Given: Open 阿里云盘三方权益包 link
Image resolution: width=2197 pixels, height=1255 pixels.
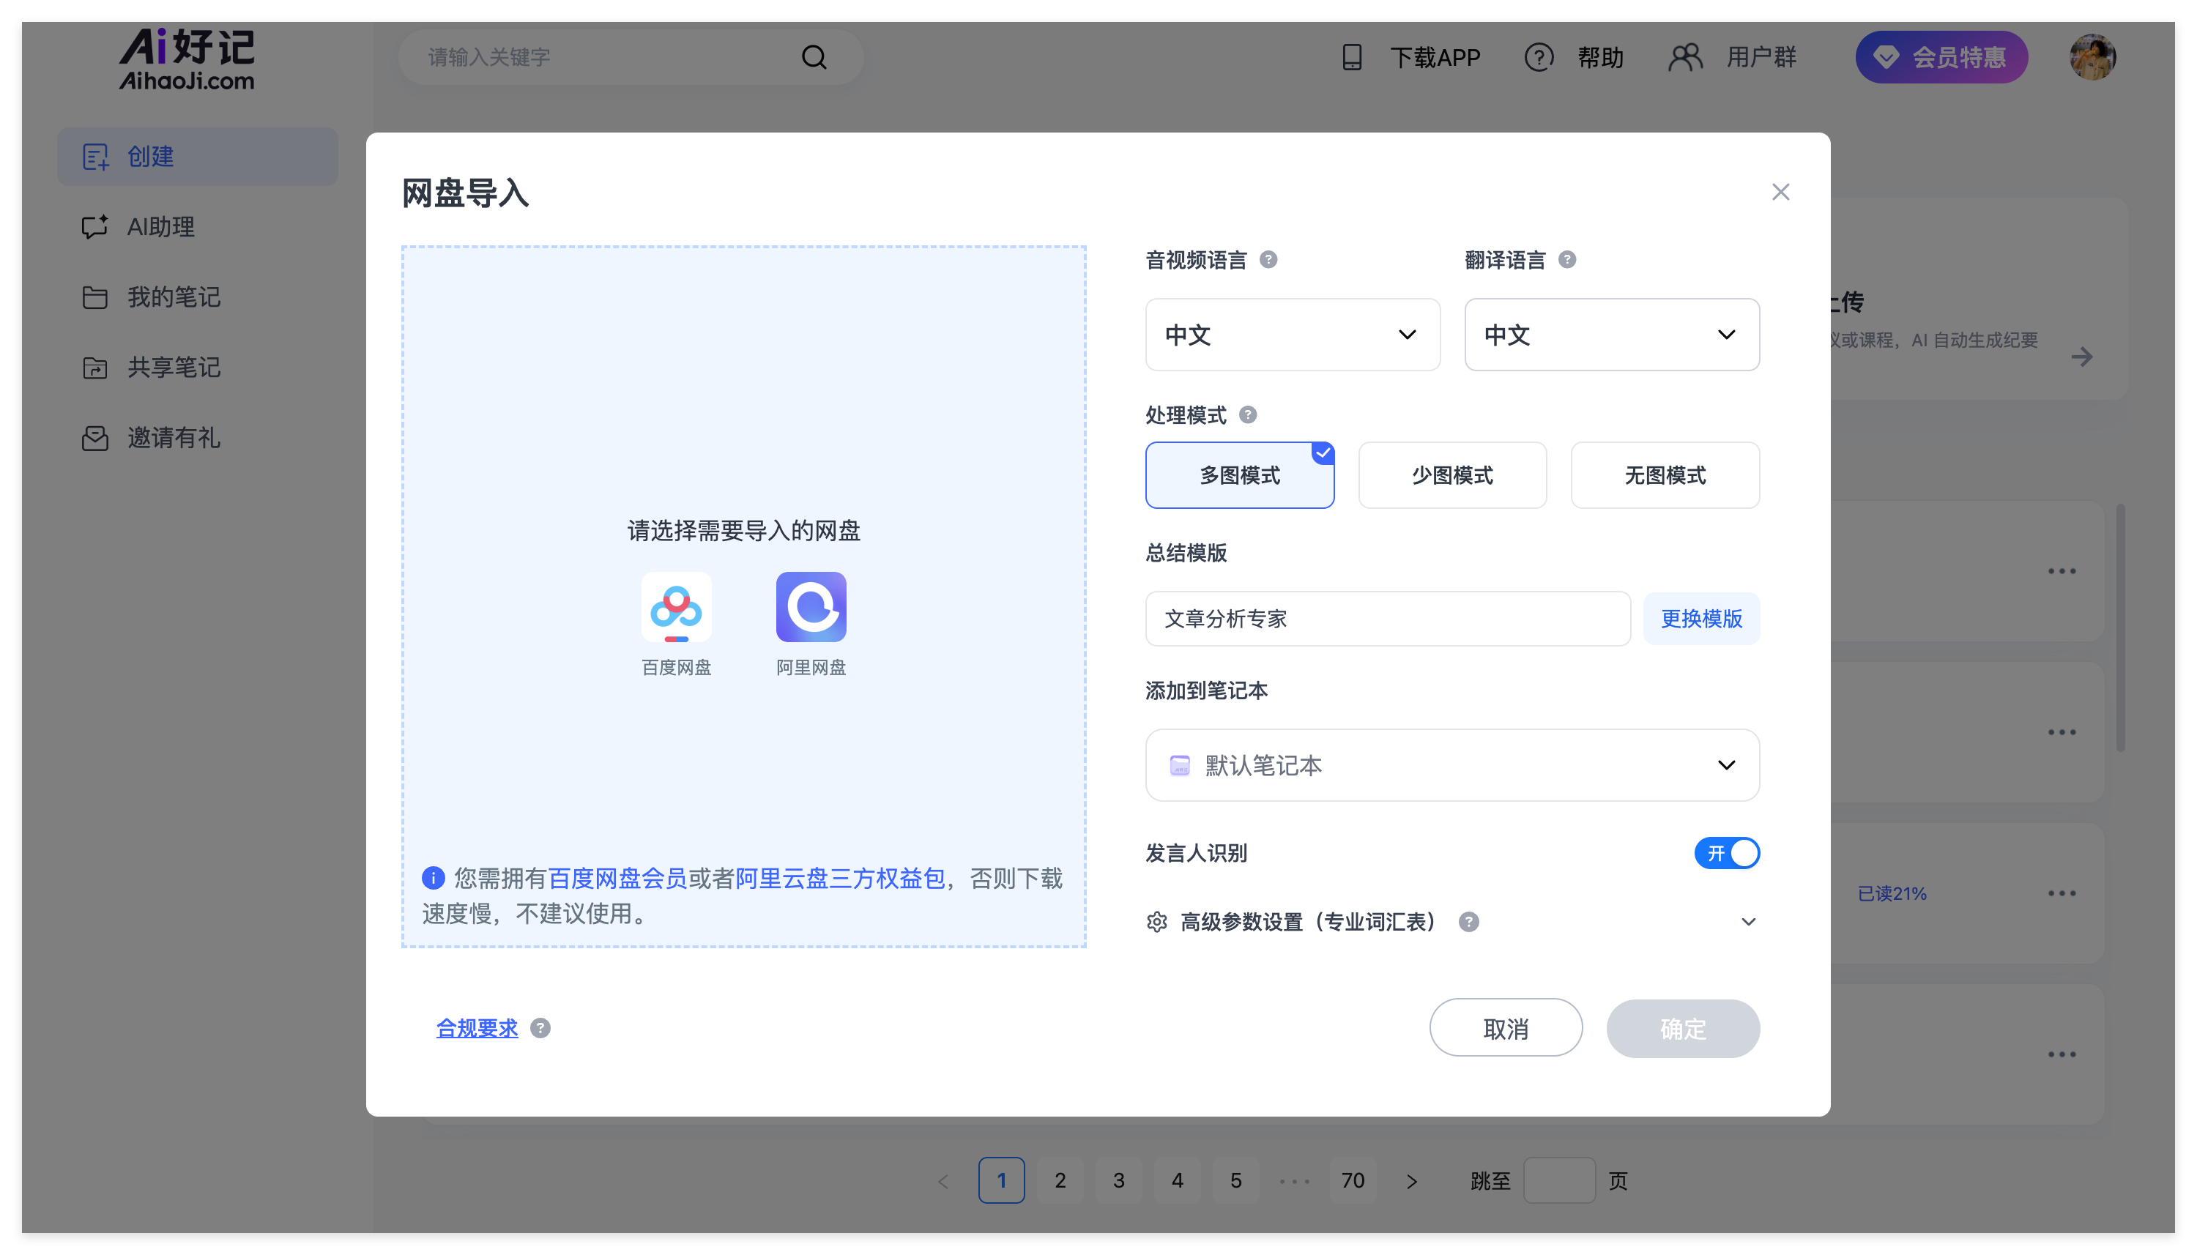Looking at the screenshot, I should [x=839, y=877].
